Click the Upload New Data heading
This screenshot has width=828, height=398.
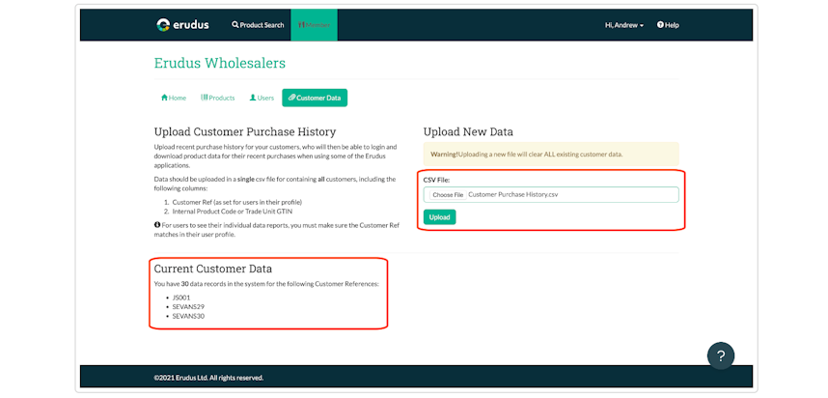tap(468, 131)
